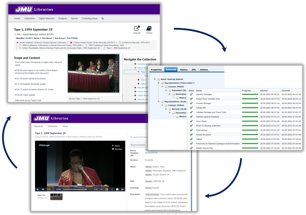Change playback speed with the 1x control
The image size is (306, 215).
click(101, 189)
